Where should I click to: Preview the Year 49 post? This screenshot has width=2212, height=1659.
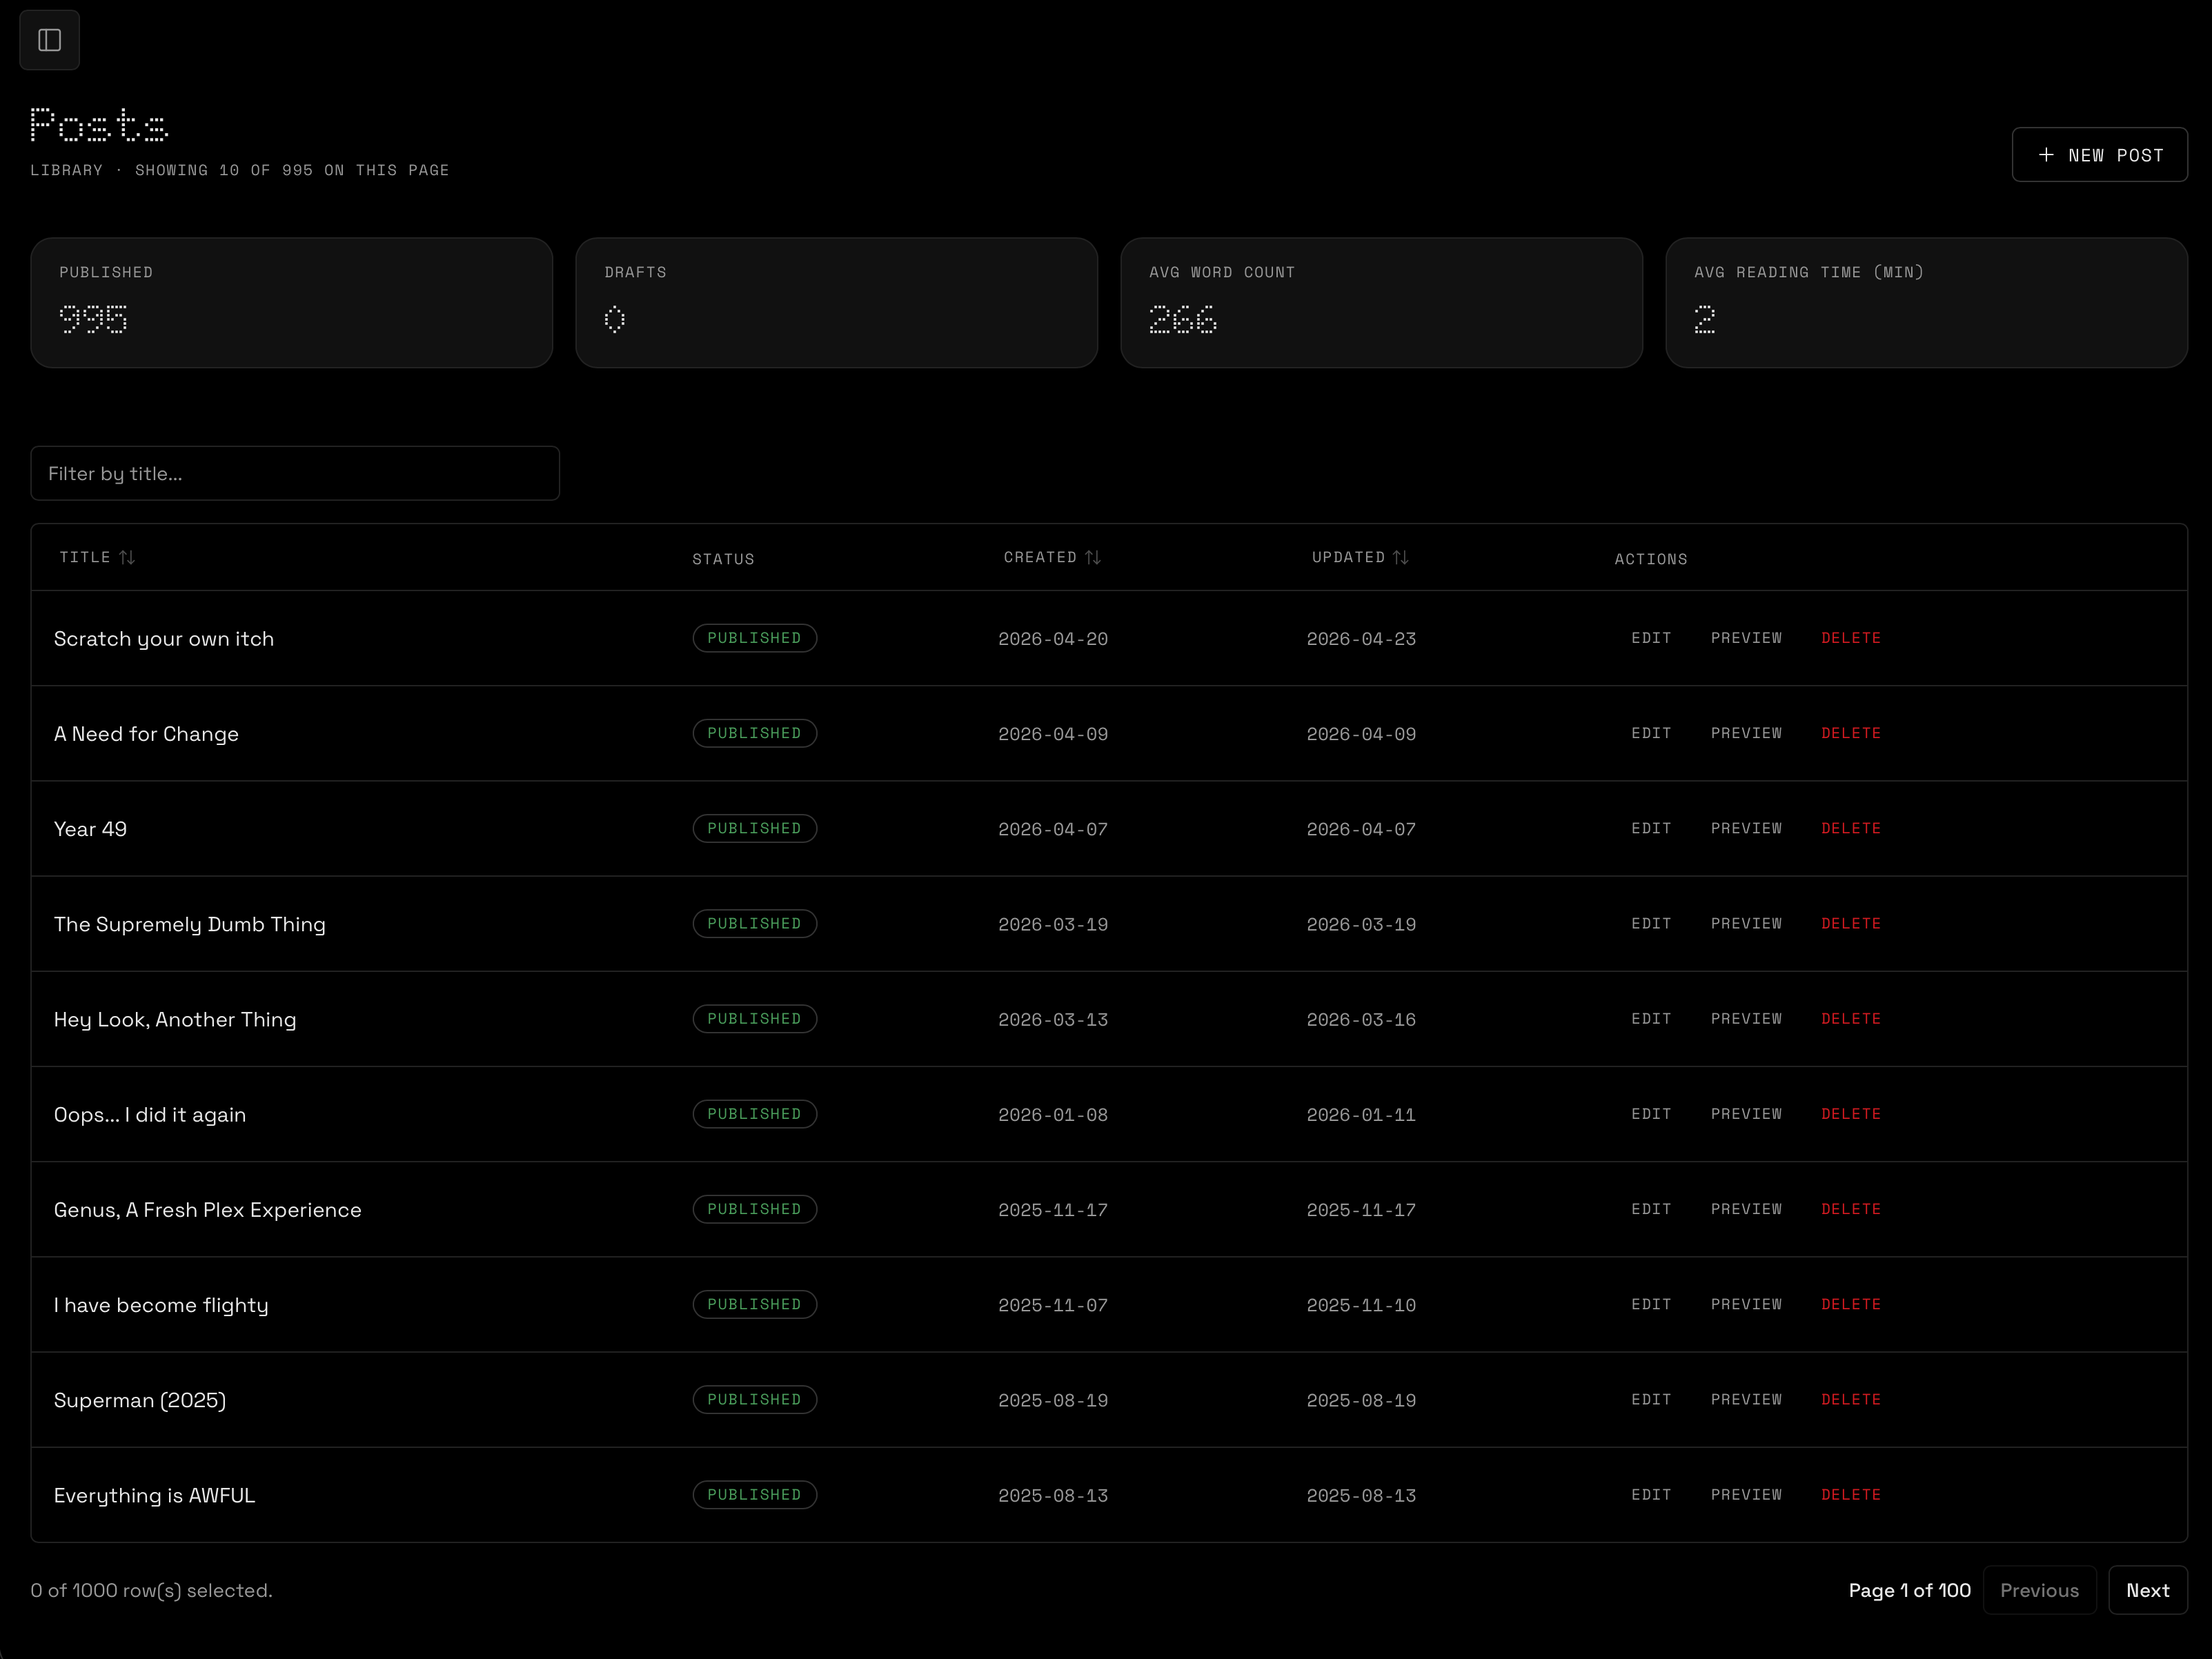click(1746, 828)
